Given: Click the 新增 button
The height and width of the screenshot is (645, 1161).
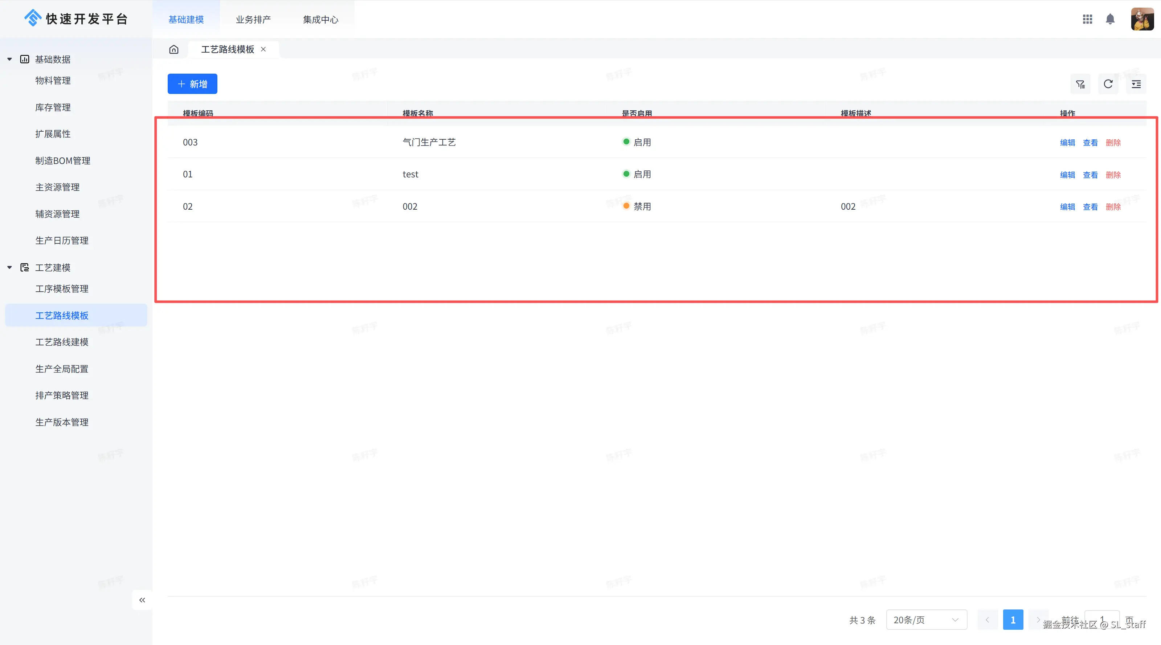Looking at the screenshot, I should tap(192, 84).
